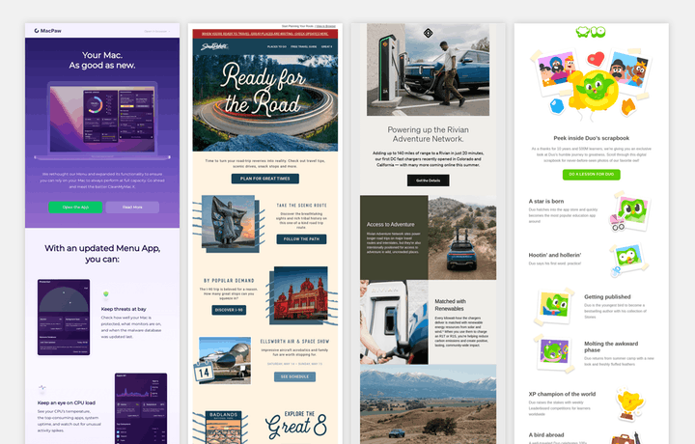Click the Explore the Great 8 script title
This screenshot has width=695, height=444.
296,425
